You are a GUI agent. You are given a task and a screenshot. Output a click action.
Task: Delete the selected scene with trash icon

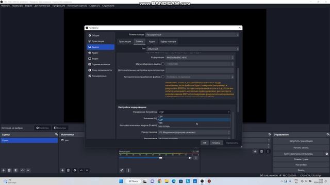9,170
